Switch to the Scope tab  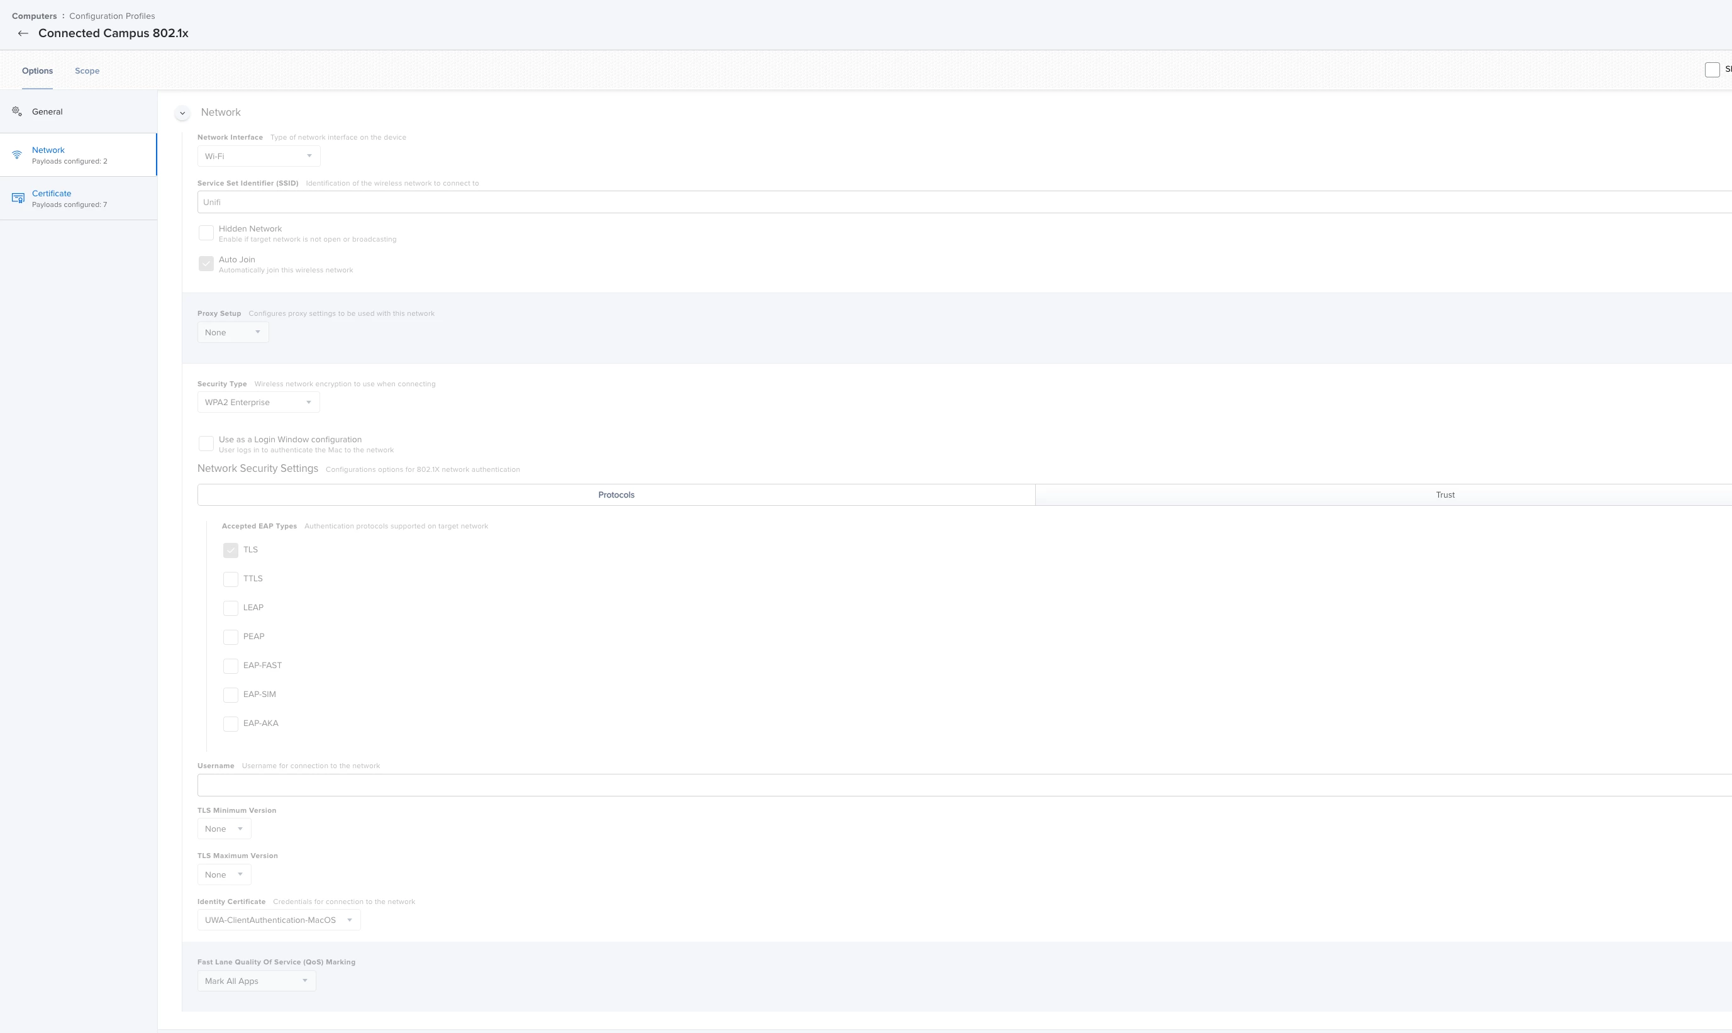pyautogui.click(x=87, y=71)
